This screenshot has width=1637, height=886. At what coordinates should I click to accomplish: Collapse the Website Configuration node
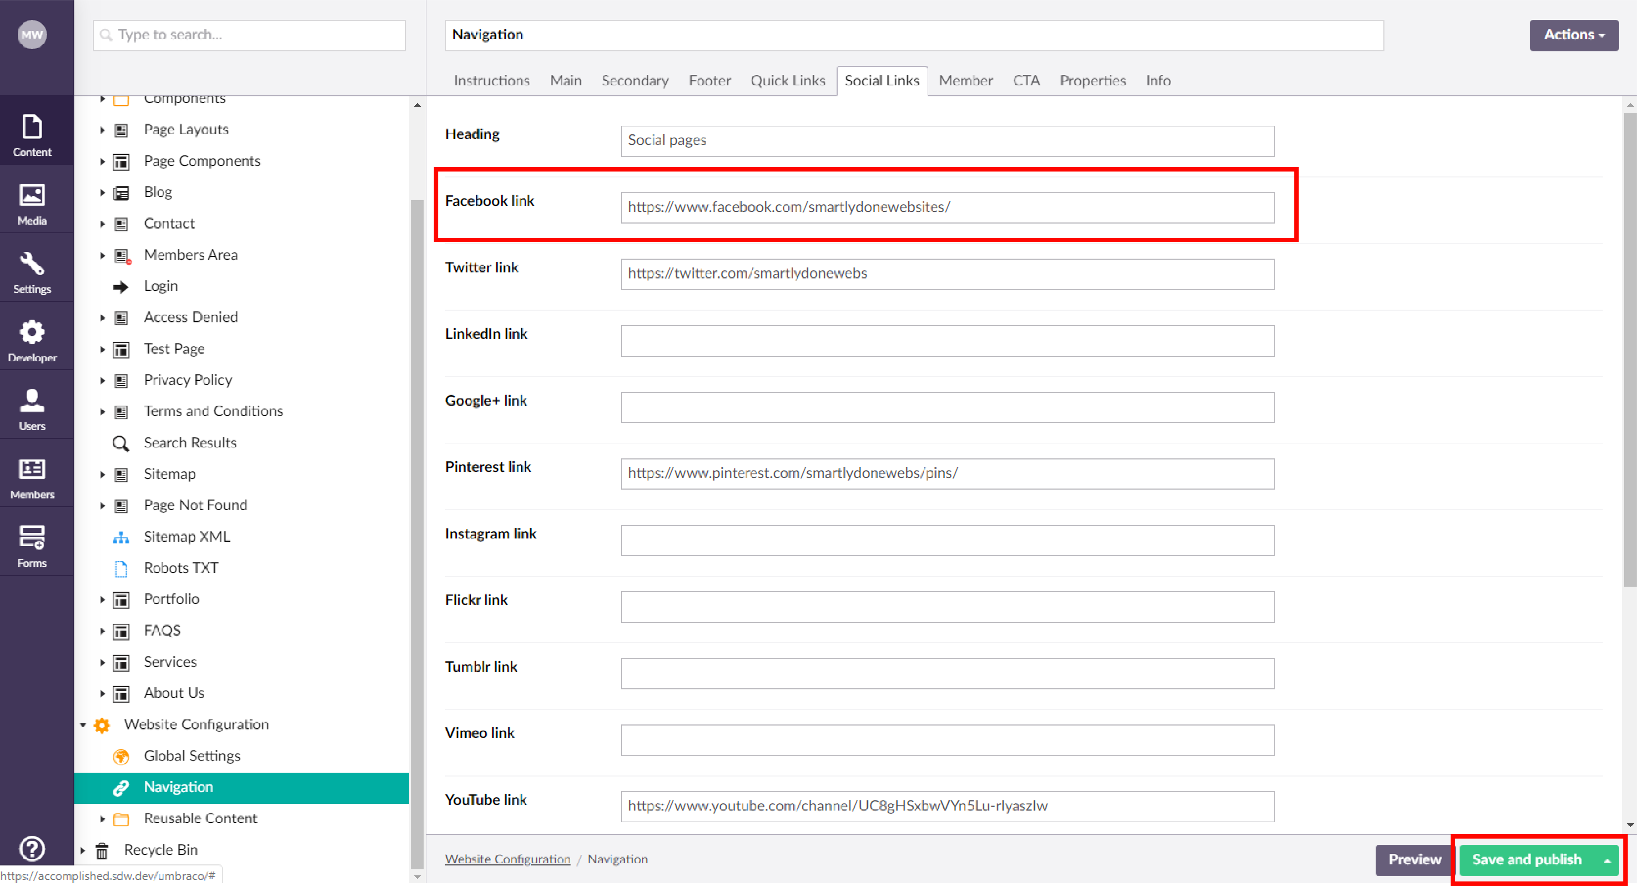pyautogui.click(x=83, y=724)
